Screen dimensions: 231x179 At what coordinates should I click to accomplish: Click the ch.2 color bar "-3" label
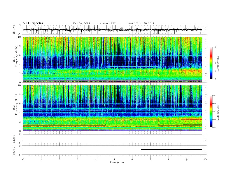(215, 95)
